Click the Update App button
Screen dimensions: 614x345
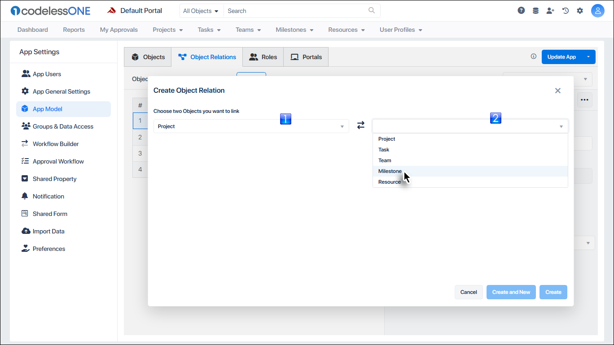[x=561, y=57]
